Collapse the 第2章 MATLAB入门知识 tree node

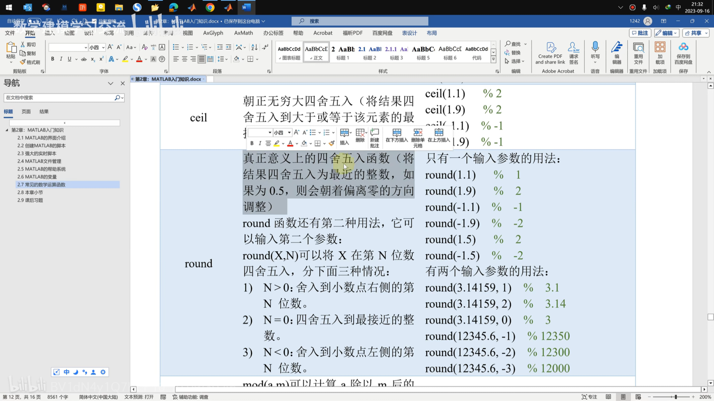[7, 130]
